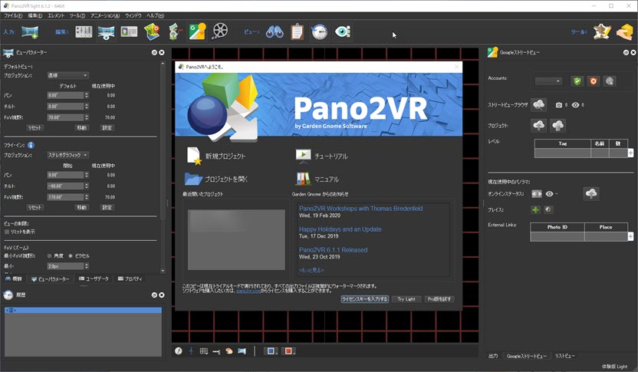
Task: Open the 編集 menu
Action: click(35, 15)
